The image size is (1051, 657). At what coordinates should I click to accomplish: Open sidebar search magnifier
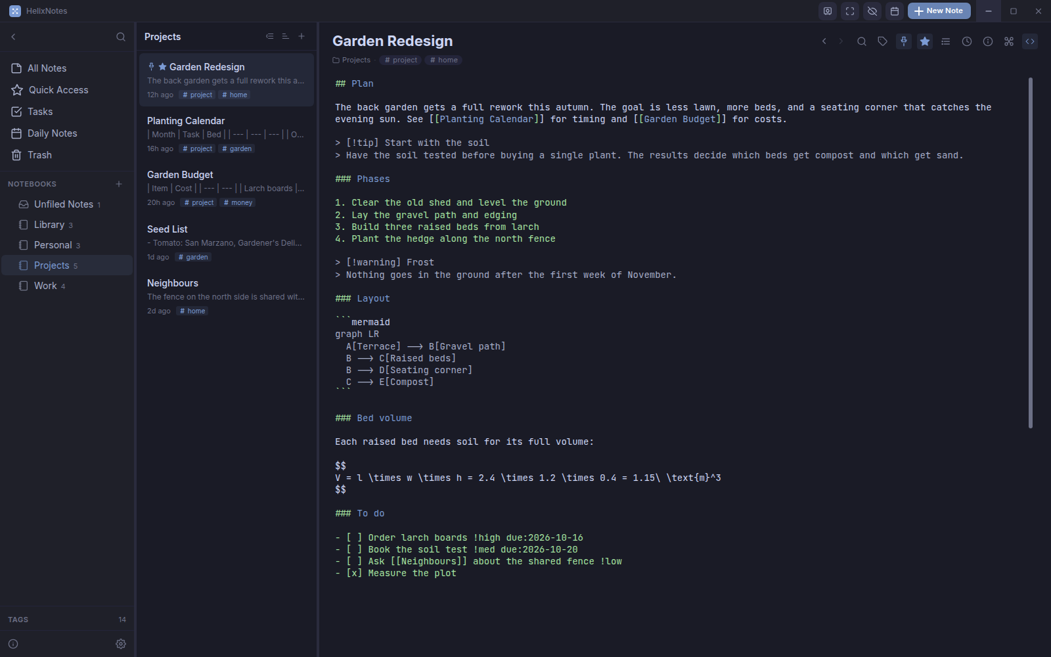(121, 37)
